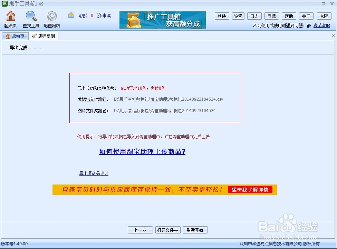The image size is (337, 249).
Task: Maximize the 甩手工具箱 window
Action: [x=323, y=4]
